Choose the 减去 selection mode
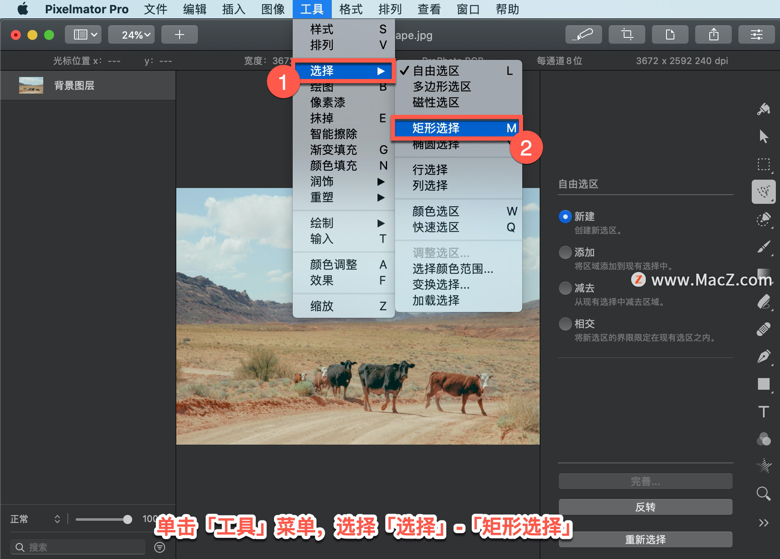 (x=565, y=288)
